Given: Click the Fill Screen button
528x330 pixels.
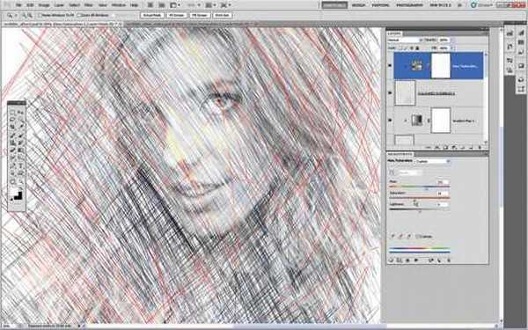Looking at the screenshot, I should (x=200, y=15).
